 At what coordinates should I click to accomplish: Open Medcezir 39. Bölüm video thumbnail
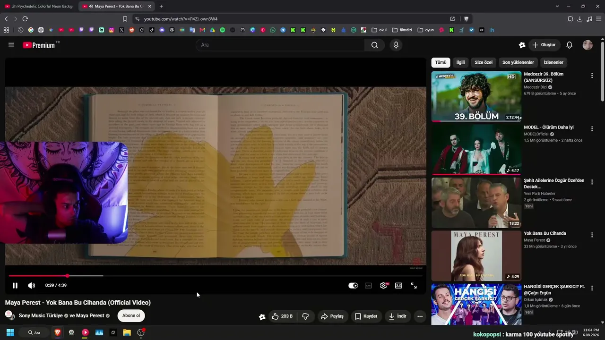[476, 96]
